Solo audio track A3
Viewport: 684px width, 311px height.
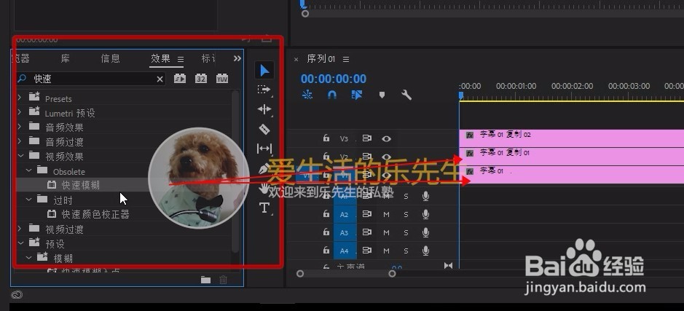[406, 233]
